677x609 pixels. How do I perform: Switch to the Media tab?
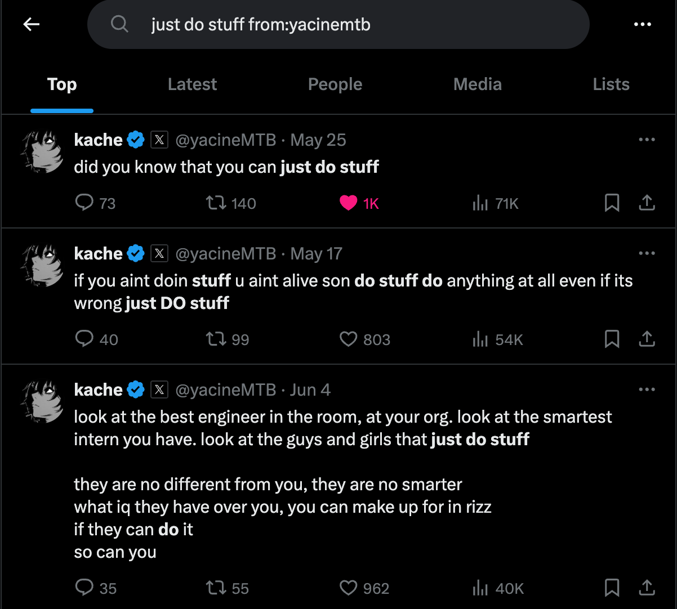click(477, 84)
